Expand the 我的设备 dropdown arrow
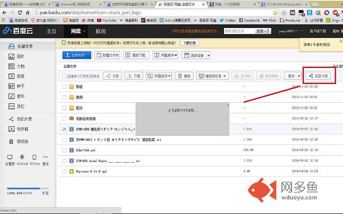The width and height of the screenshot is (343, 214). (208, 56)
